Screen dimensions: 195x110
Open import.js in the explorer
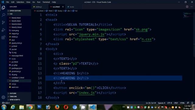[15, 34]
